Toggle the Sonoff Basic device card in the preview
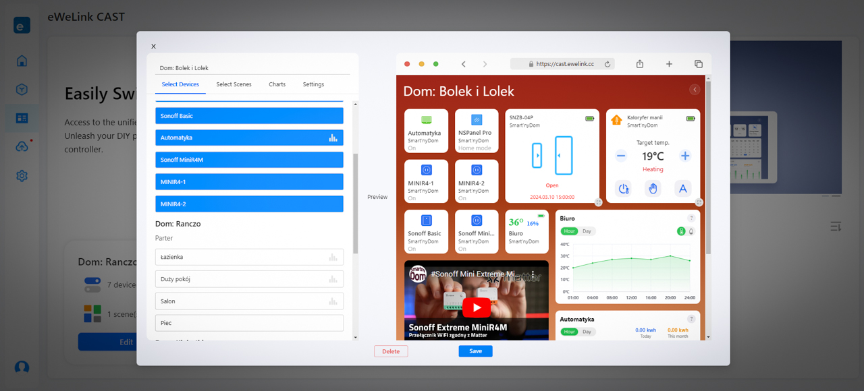864x391 pixels. coord(427,232)
